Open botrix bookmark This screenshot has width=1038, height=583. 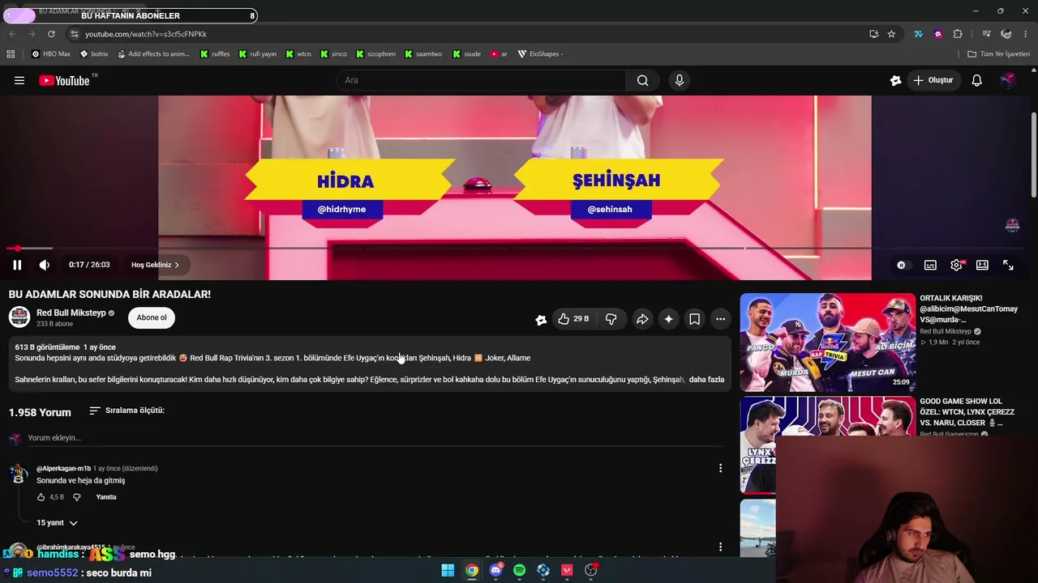[x=94, y=54]
